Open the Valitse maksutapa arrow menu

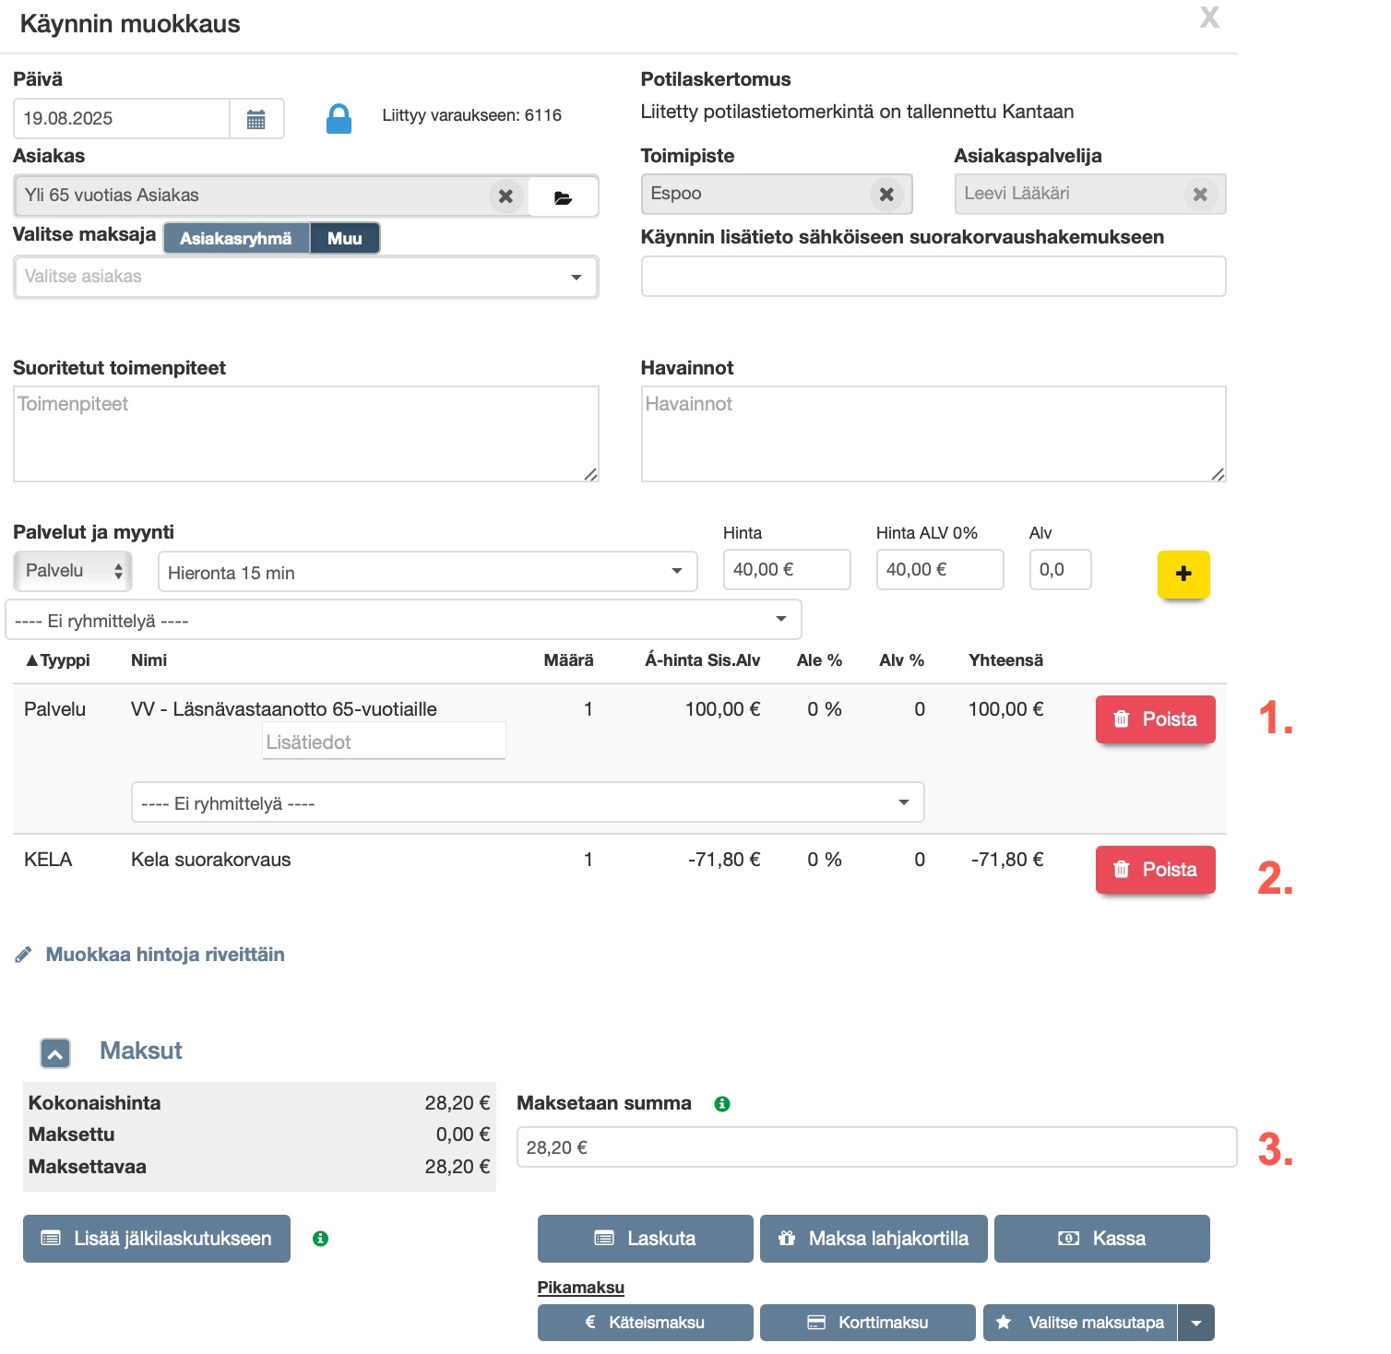point(1195,1323)
